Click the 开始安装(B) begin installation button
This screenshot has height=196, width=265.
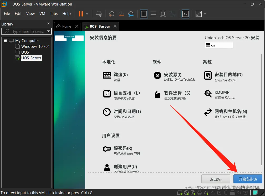click(248, 179)
